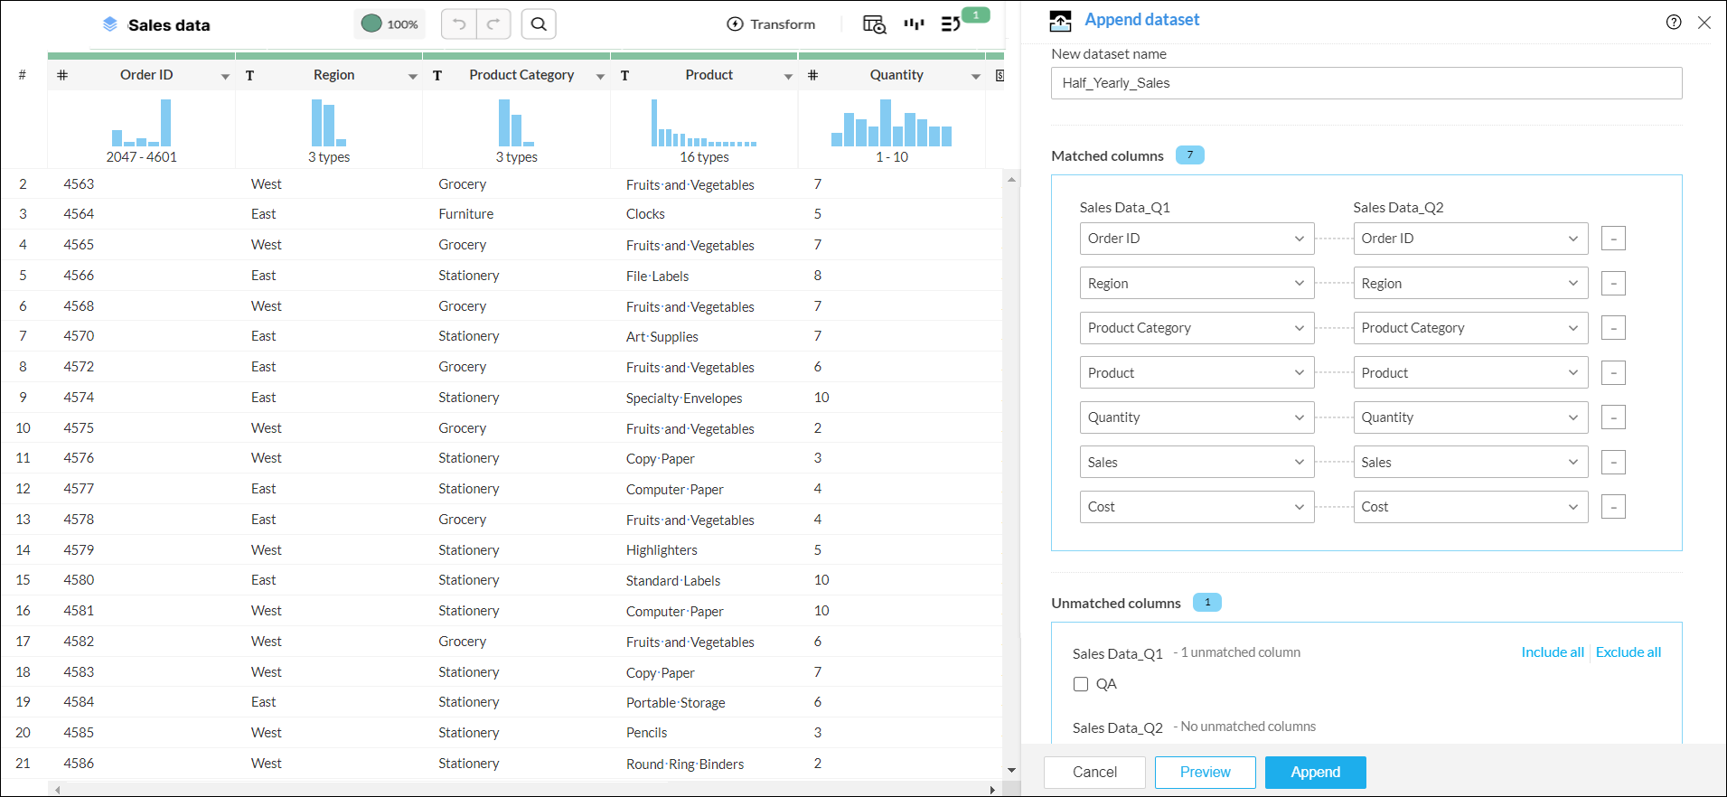Remove the Order ID column match
Viewport: 1727px width, 797px height.
1613,239
